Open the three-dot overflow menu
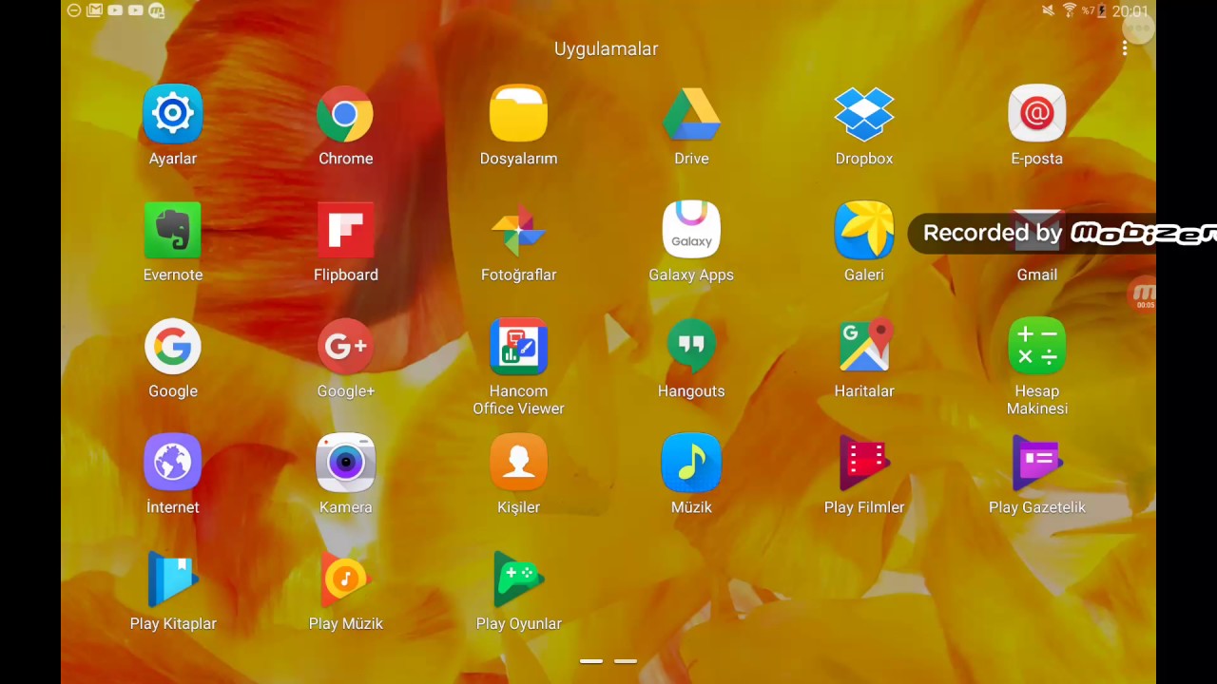This screenshot has height=684, width=1217. (1125, 48)
